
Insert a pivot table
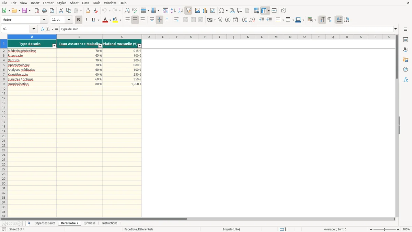213,11
